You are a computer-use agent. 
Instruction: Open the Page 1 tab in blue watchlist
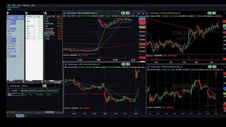tap(19, 82)
